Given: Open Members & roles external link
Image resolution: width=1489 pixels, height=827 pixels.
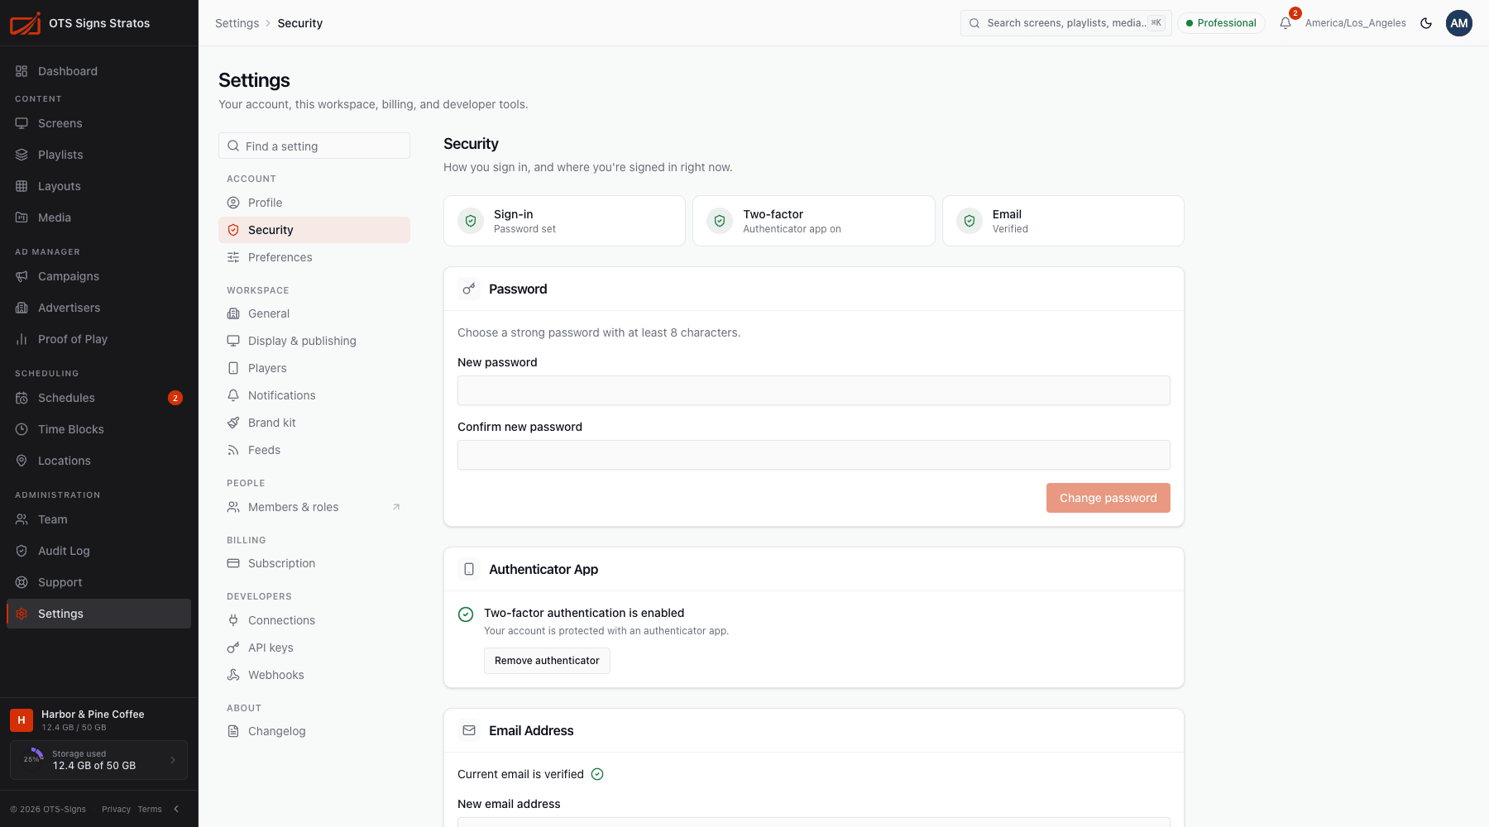Looking at the screenshot, I should tap(314, 507).
